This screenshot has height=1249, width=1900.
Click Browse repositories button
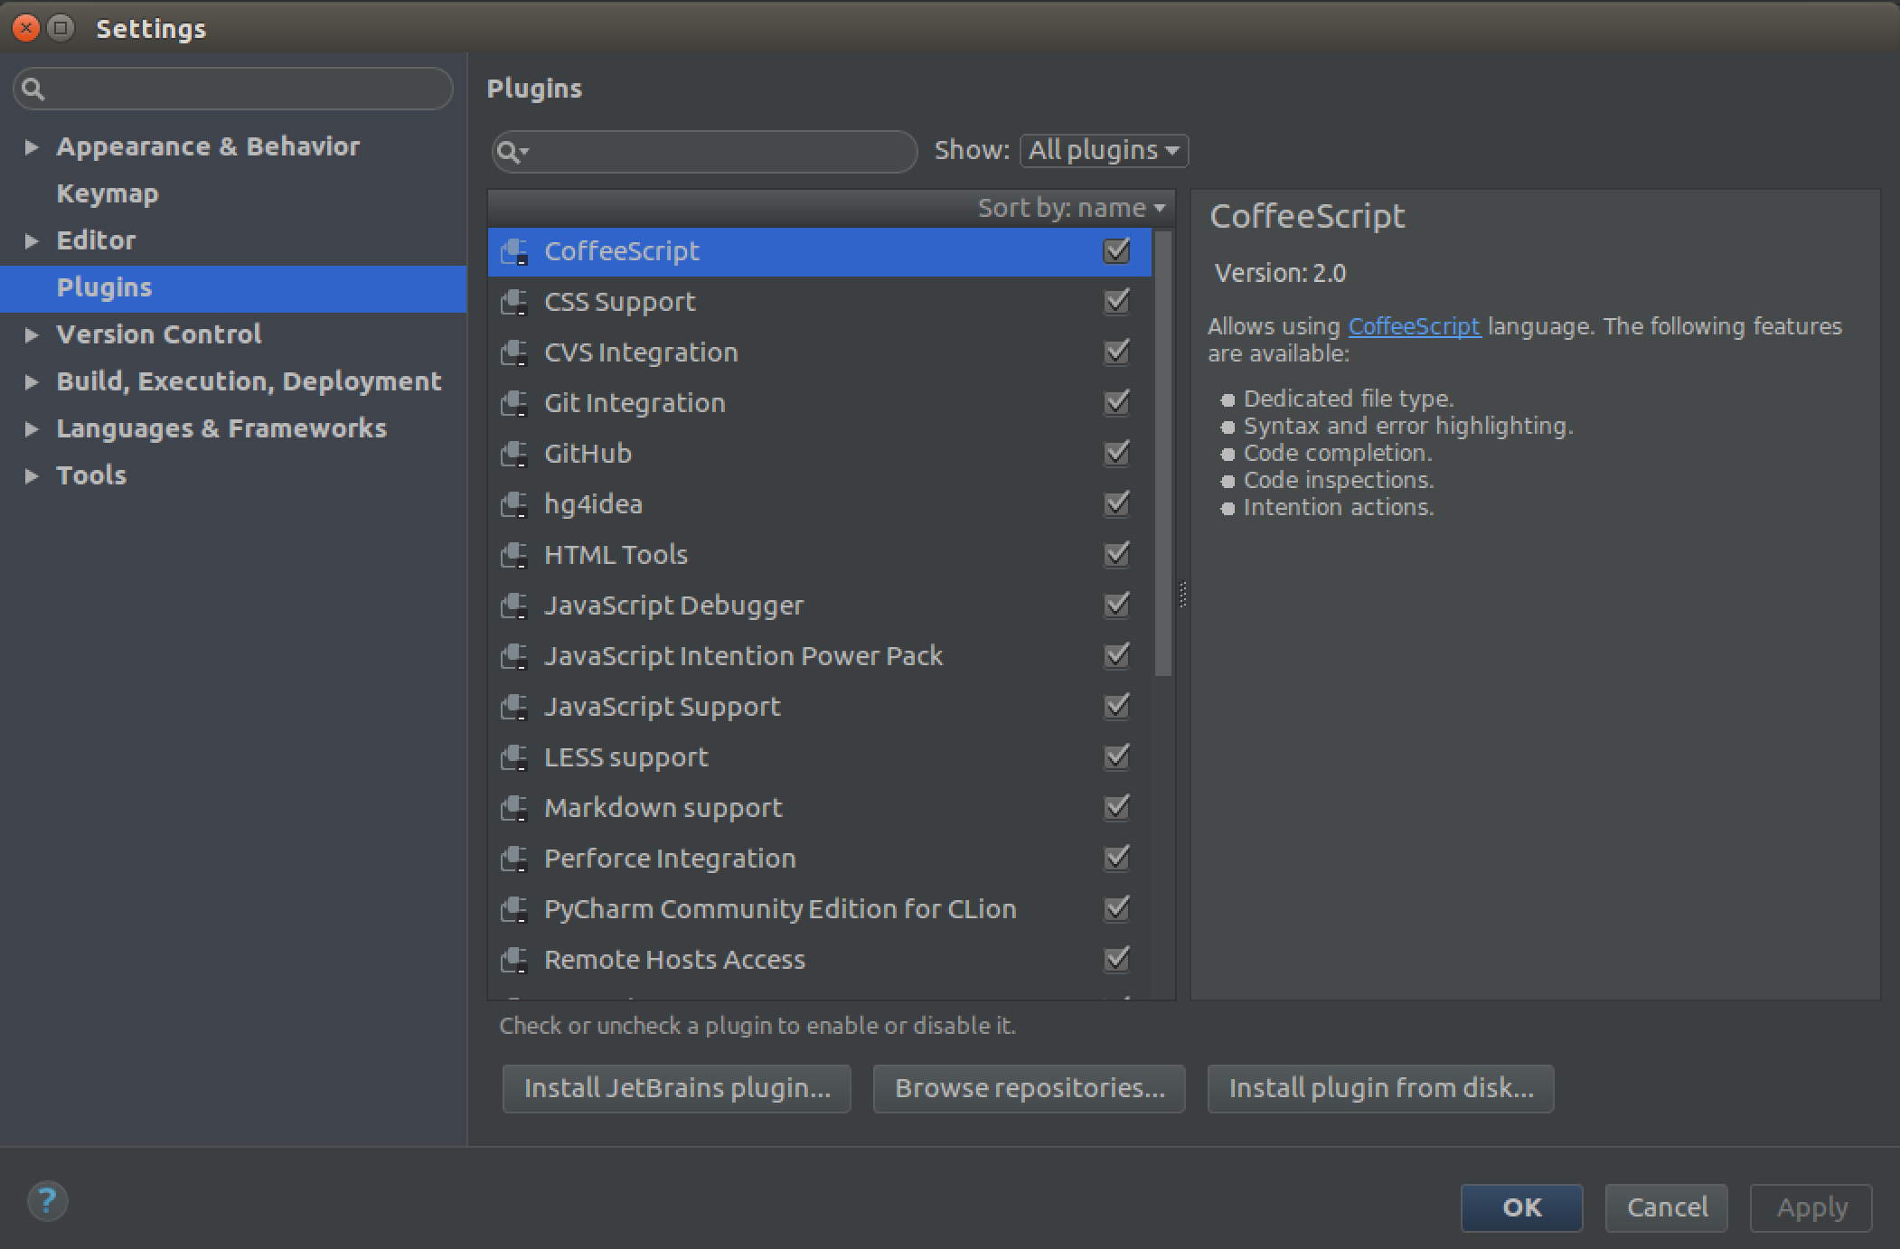[1030, 1088]
